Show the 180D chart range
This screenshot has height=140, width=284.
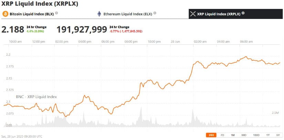coord(256,135)
